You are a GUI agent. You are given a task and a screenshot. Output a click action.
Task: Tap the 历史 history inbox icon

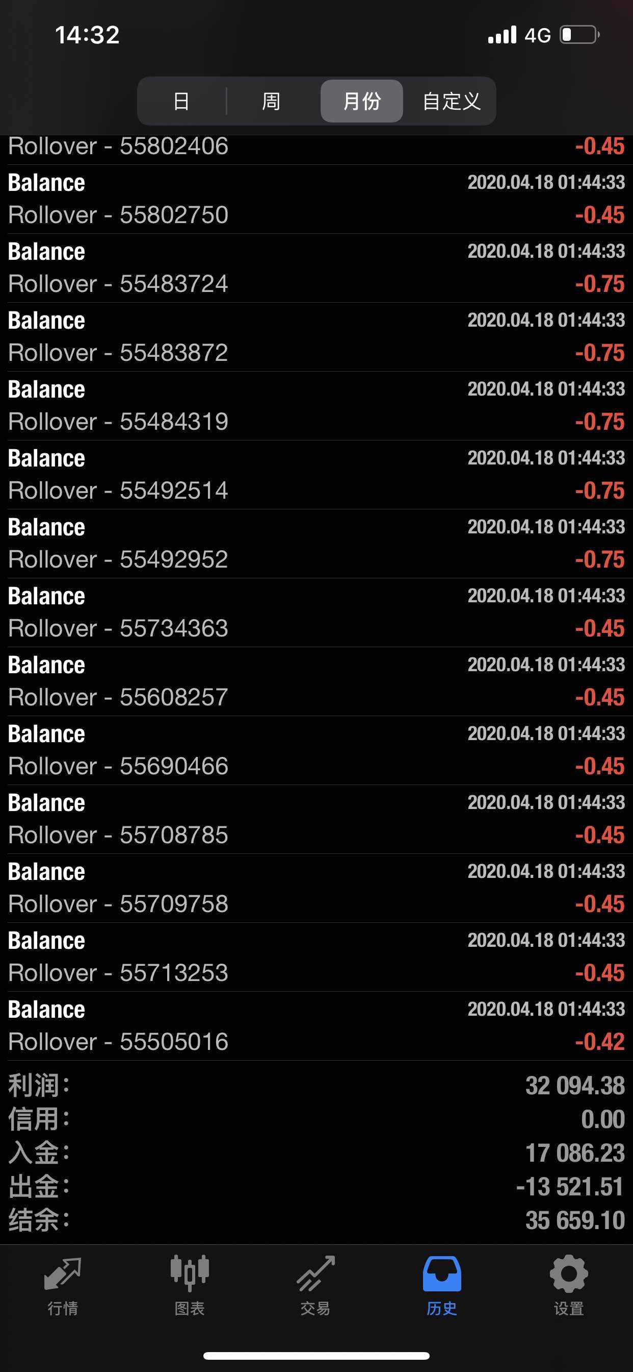441,1275
